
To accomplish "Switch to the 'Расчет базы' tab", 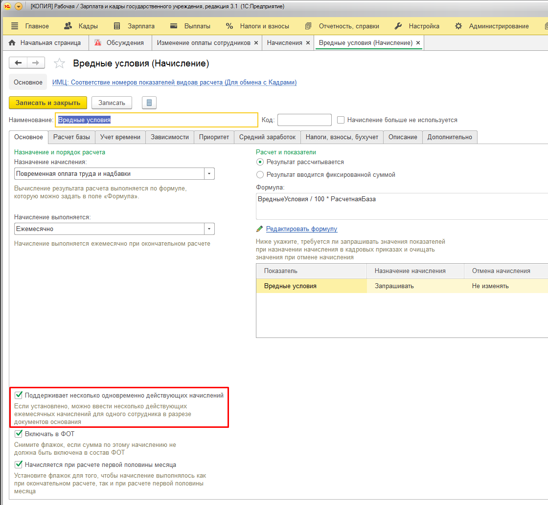I will point(71,137).
